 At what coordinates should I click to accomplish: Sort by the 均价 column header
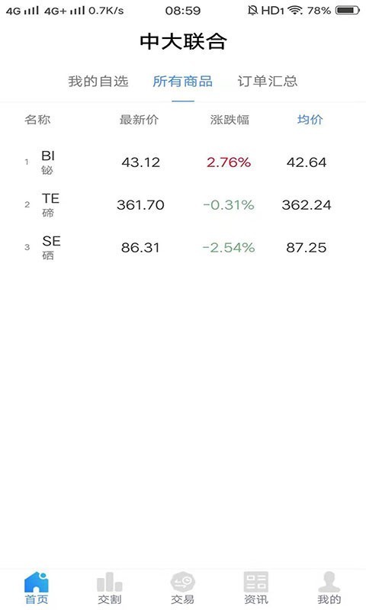point(310,120)
